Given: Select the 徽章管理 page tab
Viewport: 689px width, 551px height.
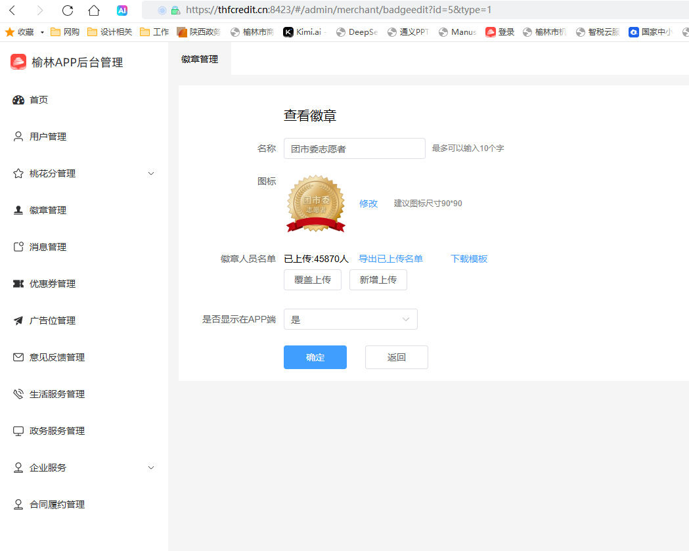Looking at the screenshot, I should 200,59.
